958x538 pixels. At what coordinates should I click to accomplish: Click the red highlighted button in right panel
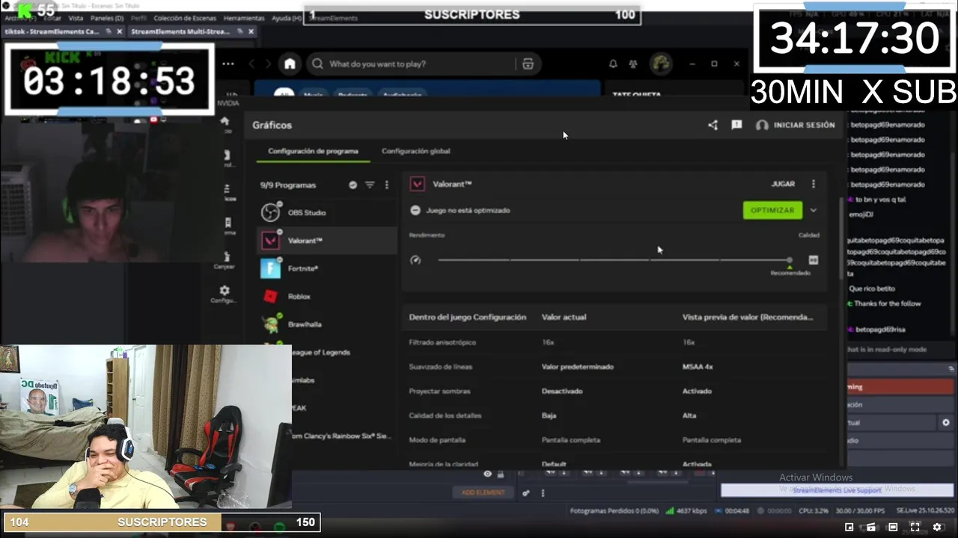(901, 387)
